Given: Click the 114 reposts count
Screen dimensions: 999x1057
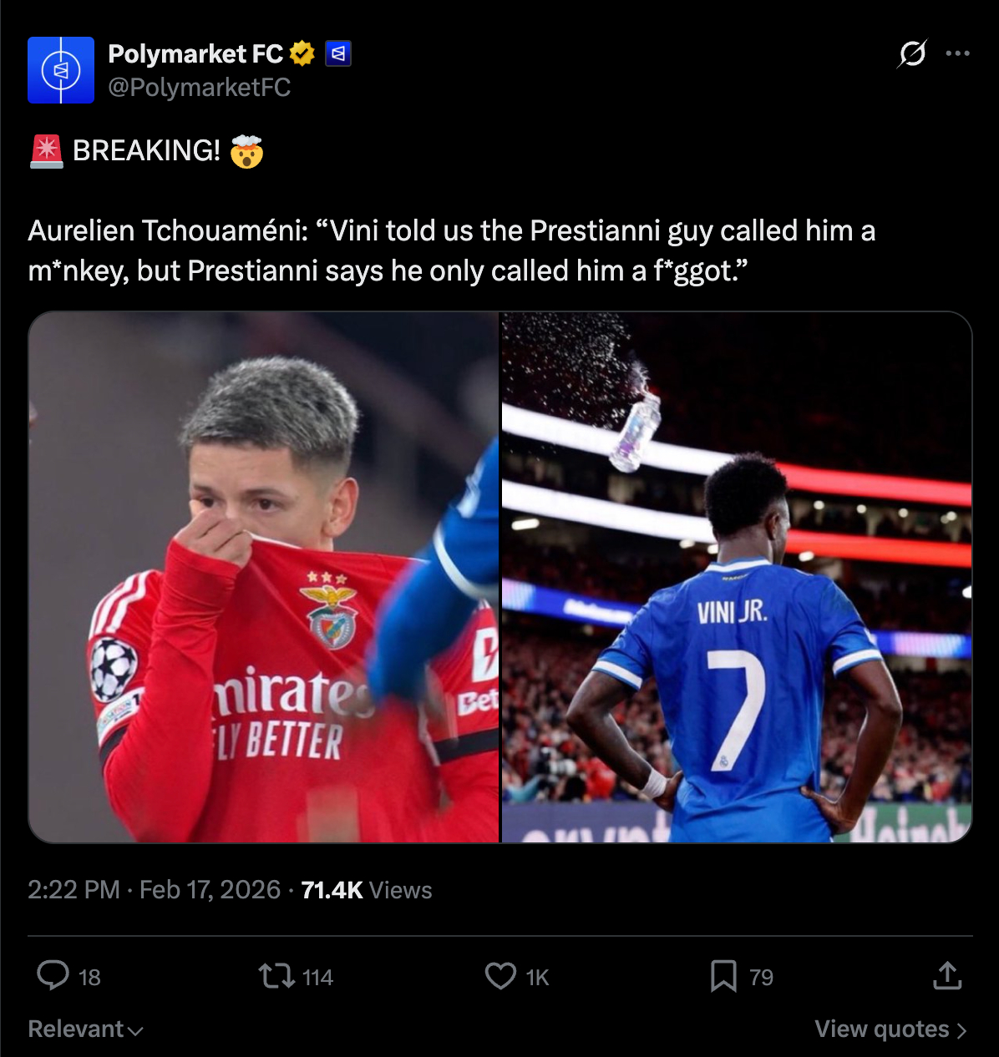Looking at the screenshot, I should [317, 977].
